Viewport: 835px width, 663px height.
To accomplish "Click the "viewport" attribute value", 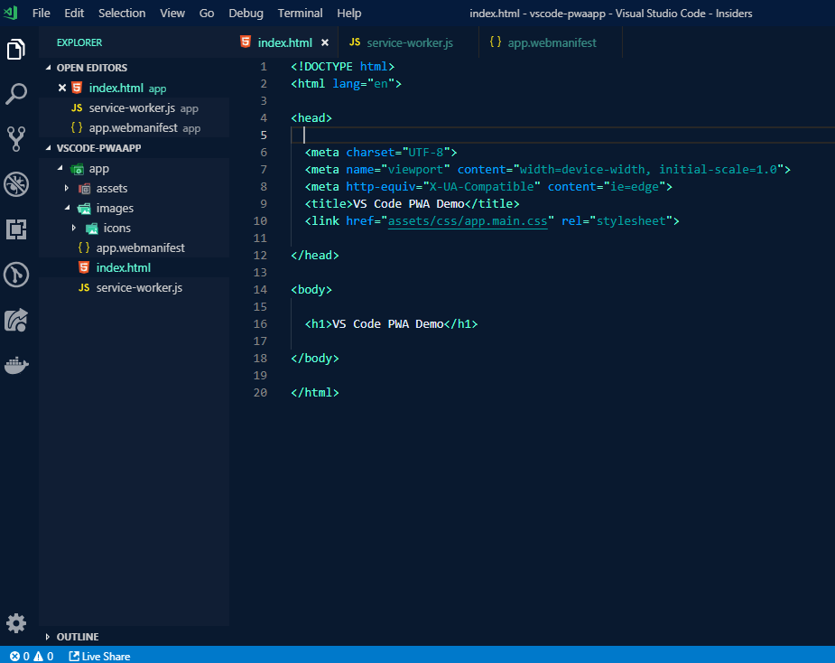I will point(416,170).
